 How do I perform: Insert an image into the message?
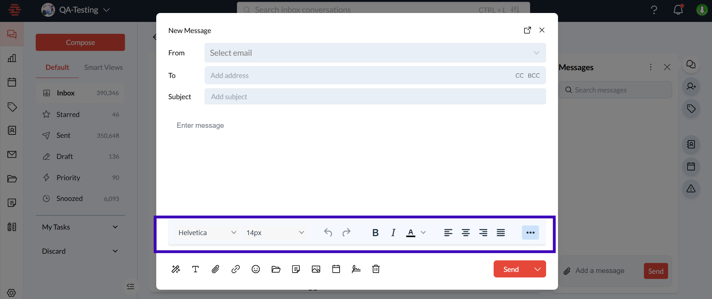pyautogui.click(x=316, y=269)
